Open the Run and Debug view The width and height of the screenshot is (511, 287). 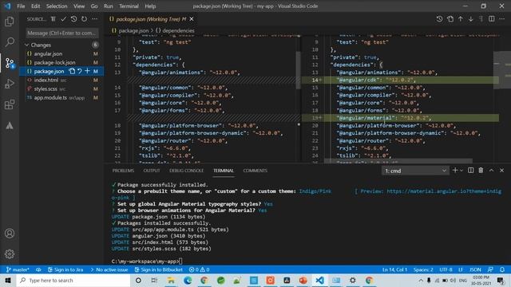point(10,84)
